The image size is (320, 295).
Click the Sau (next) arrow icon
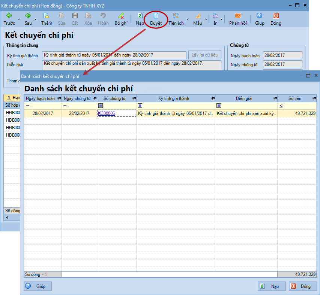[x=28, y=16]
